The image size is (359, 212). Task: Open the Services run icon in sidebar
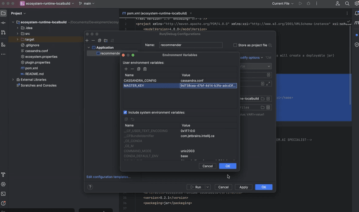point(3,184)
